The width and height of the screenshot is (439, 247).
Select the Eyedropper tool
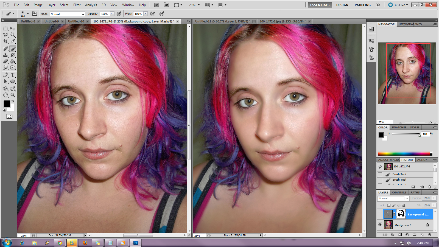(13, 41)
